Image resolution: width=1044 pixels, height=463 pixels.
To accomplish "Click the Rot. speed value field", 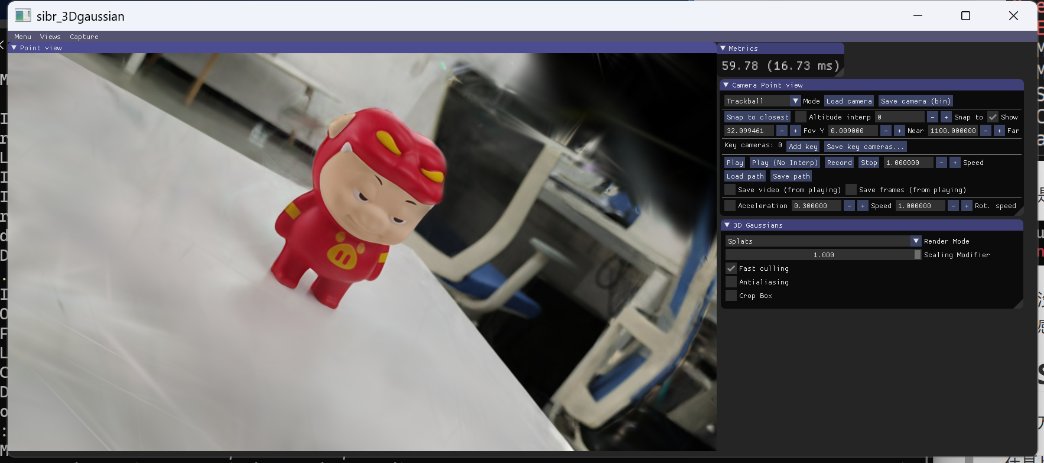I will (x=921, y=206).
